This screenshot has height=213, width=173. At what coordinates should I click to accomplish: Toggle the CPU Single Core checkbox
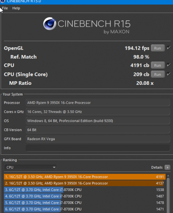coord(168,74)
